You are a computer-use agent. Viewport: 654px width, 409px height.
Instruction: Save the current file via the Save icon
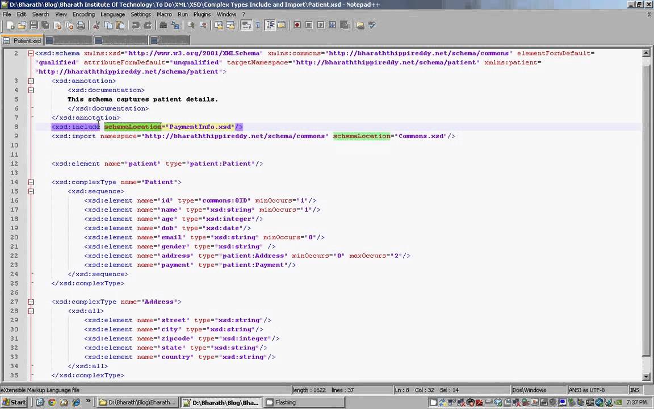point(34,26)
